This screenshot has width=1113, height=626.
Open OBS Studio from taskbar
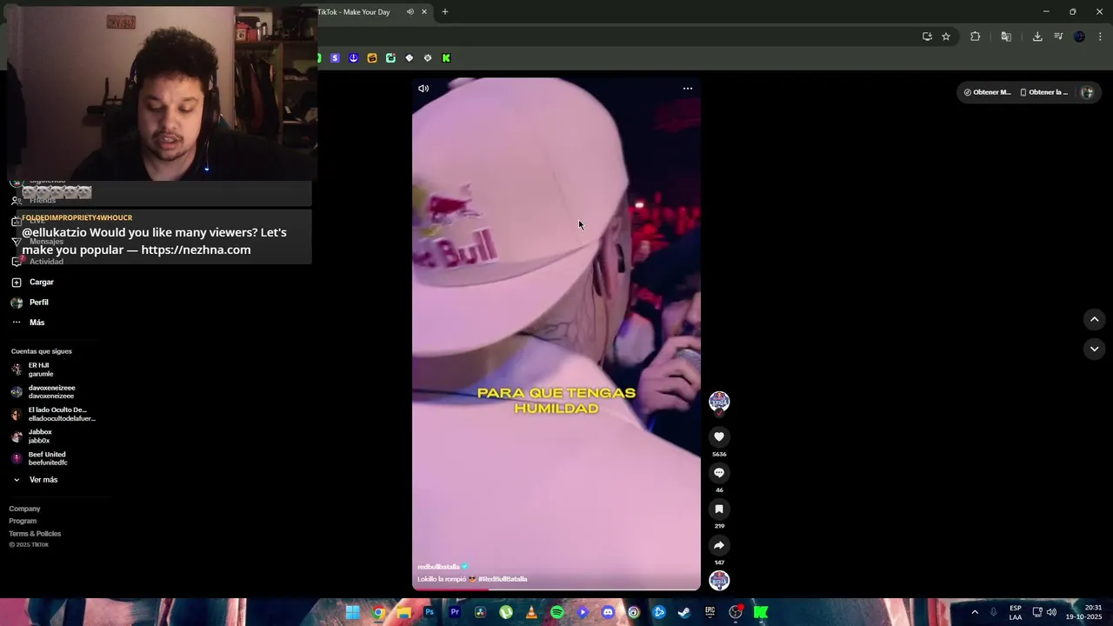[x=736, y=612]
